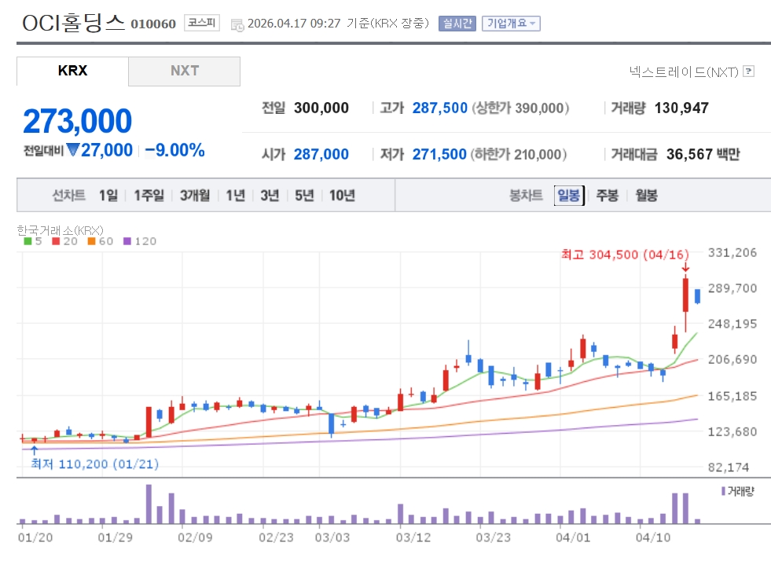Click the NXT help question mark icon
The width and height of the screenshot is (771, 561).
click(x=748, y=71)
